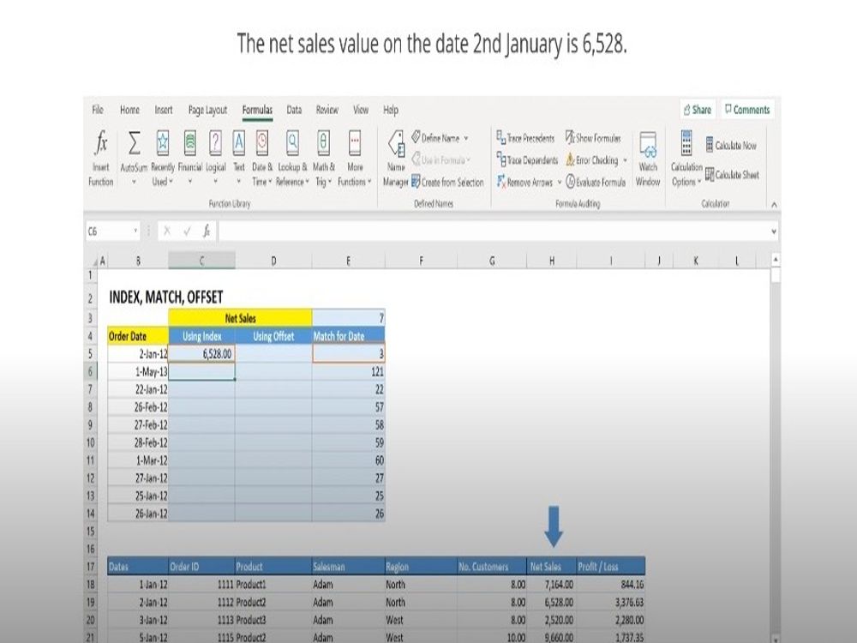Select row 6 header

tap(90, 372)
